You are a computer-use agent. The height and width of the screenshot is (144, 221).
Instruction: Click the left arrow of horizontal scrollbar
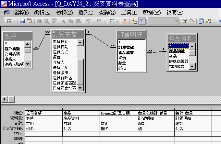click(5, 99)
